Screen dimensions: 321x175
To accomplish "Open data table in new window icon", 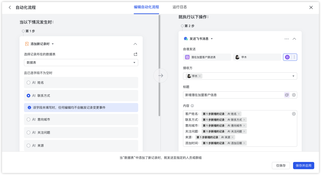I will [135, 54].
